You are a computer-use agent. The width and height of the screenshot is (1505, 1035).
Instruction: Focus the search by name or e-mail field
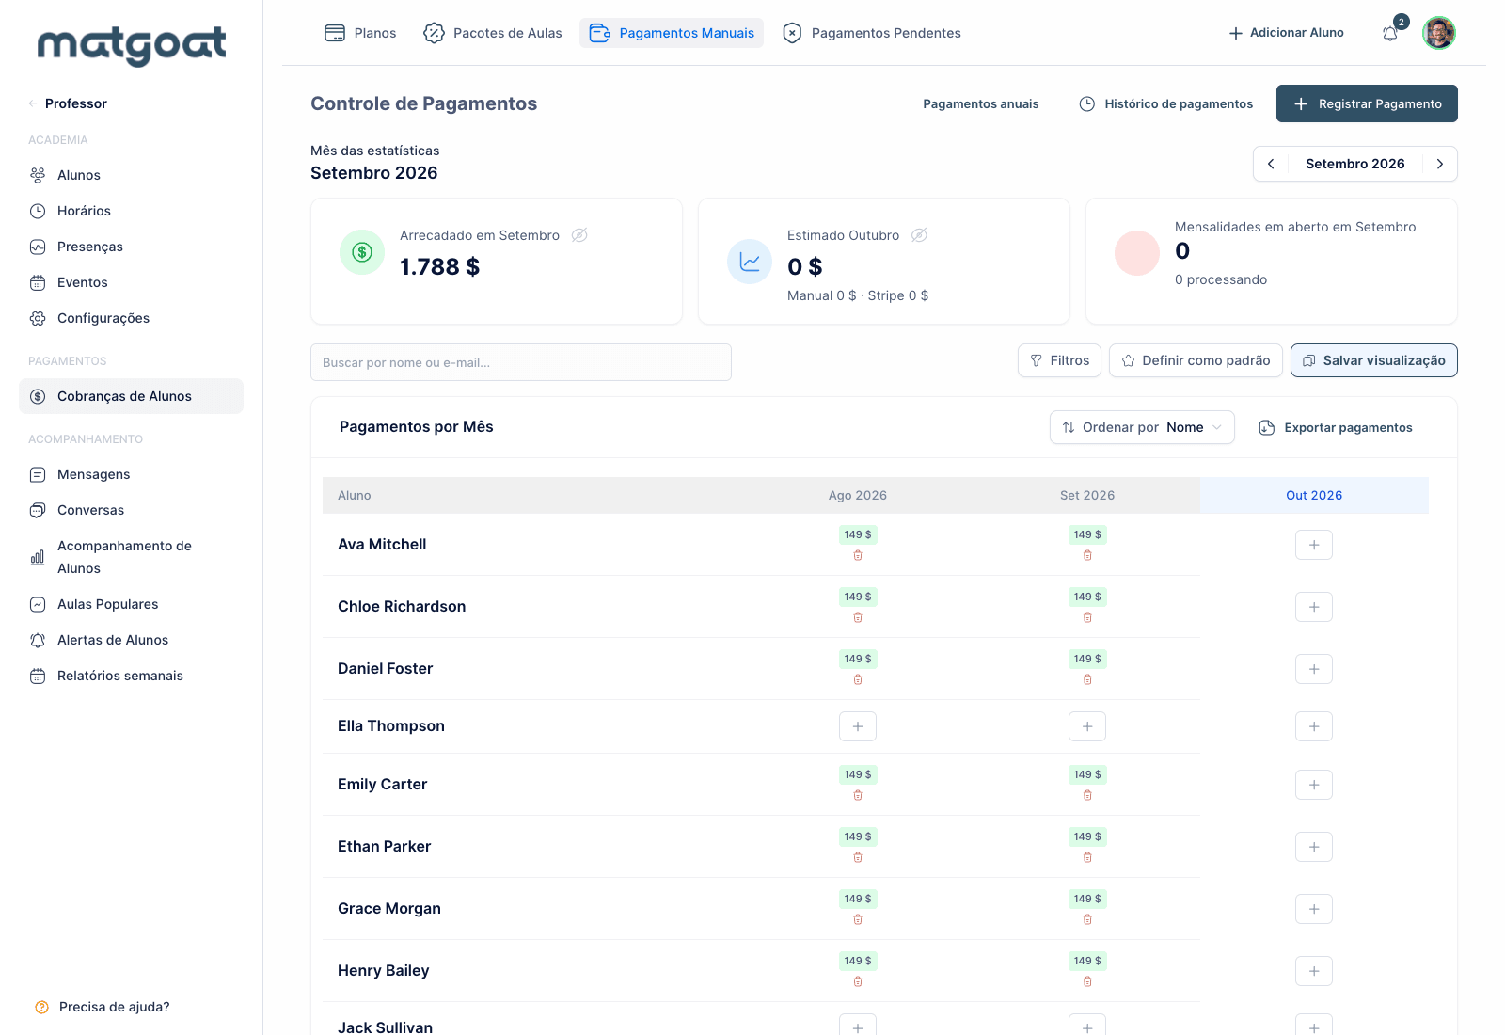(x=521, y=362)
